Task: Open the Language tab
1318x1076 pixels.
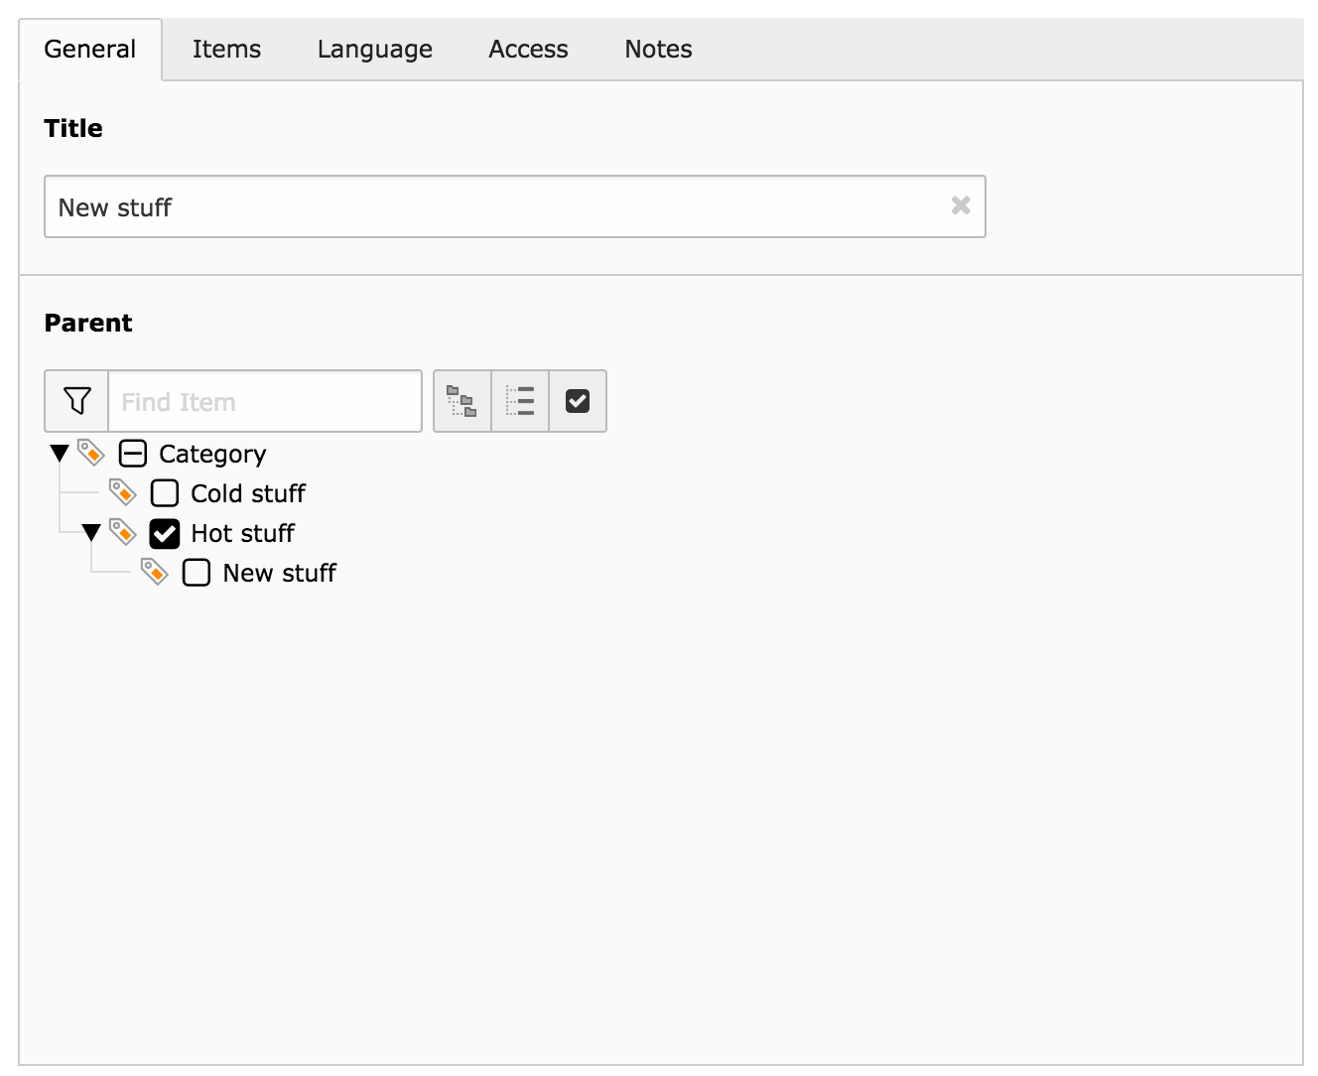Action: pyautogui.click(x=374, y=50)
